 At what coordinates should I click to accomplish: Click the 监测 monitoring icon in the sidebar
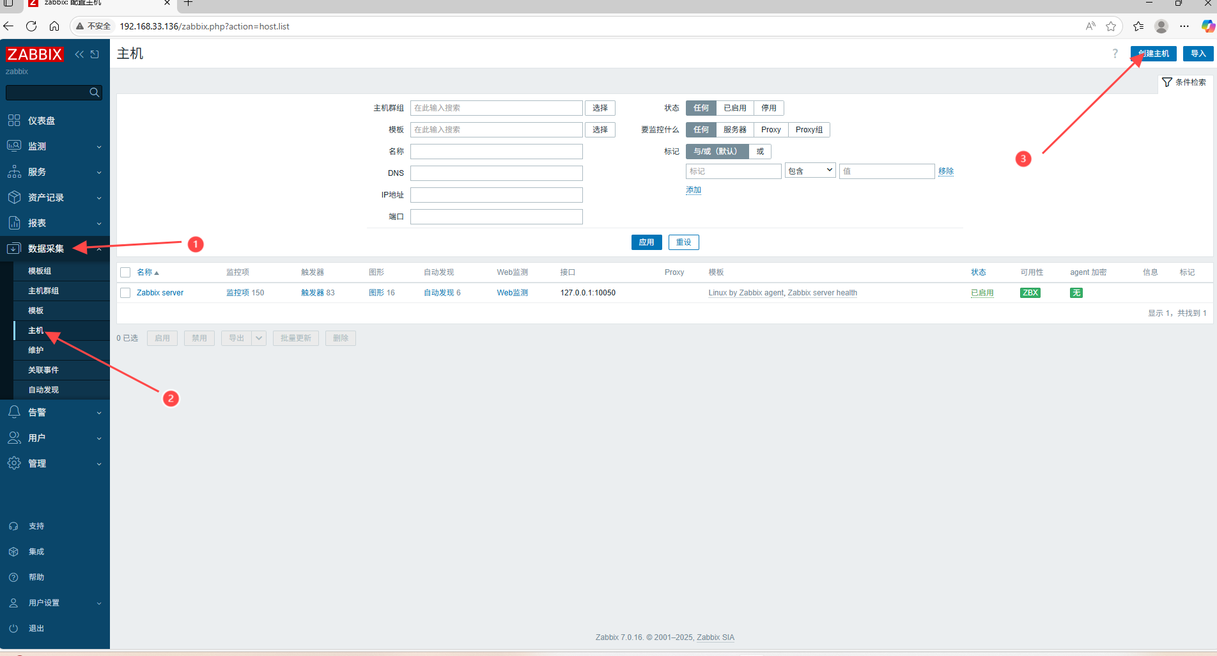point(14,146)
